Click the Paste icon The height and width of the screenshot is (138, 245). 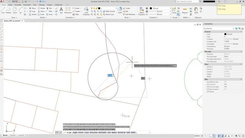[x=196, y=10]
